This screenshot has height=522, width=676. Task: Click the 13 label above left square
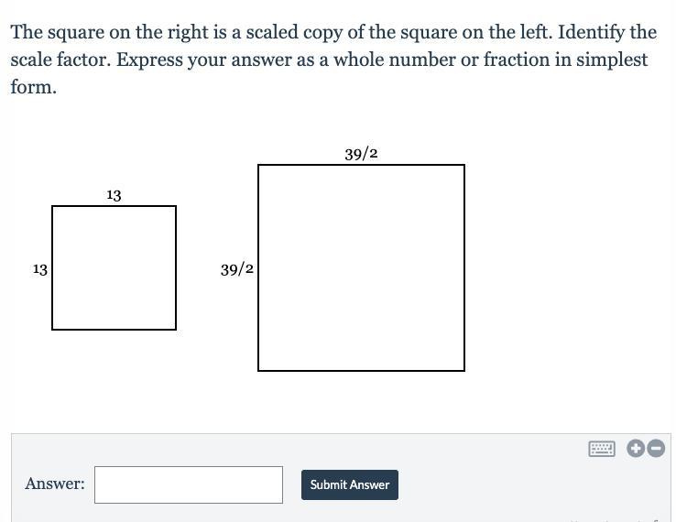[114, 195]
